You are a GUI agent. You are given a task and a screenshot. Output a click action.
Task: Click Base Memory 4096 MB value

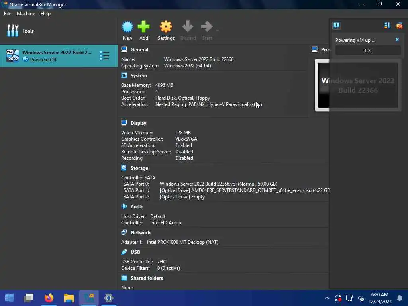click(164, 85)
